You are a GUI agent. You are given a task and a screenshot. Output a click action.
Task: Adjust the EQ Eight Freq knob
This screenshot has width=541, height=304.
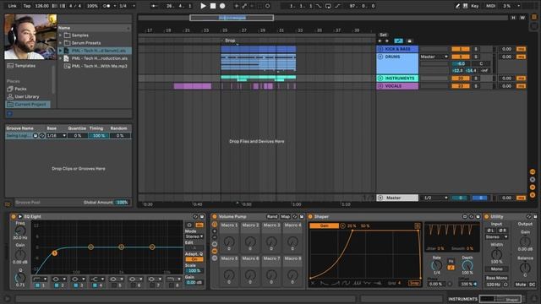pyautogui.click(x=20, y=231)
